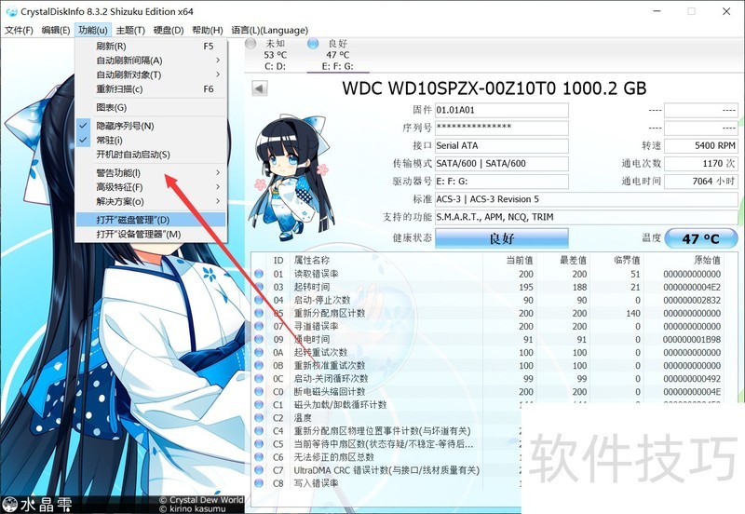Click the previous disk arrow button

pyautogui.click(x=260, y=88)
